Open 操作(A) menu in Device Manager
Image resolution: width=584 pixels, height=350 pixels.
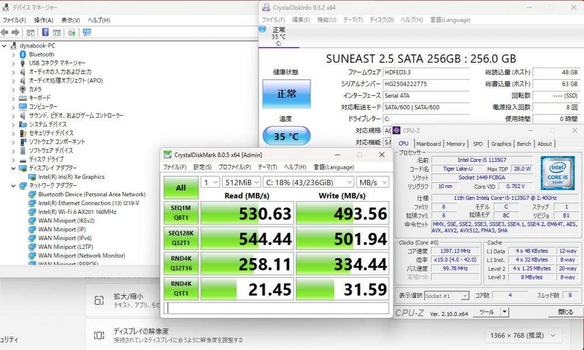coord(44,20)
